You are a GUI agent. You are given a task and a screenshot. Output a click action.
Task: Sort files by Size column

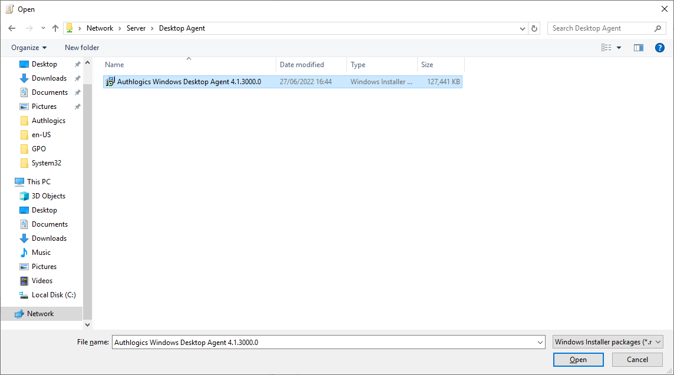(x=441, y=65)
